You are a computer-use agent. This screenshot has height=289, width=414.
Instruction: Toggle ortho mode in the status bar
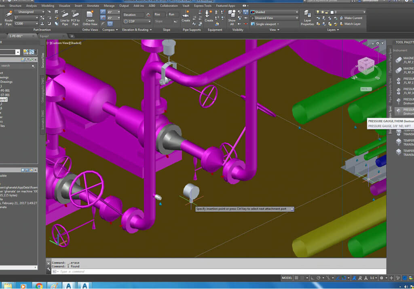(313, 278)
